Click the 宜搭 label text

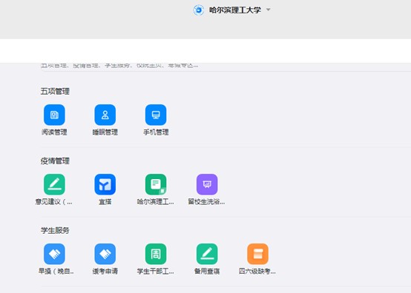point(105,202)
